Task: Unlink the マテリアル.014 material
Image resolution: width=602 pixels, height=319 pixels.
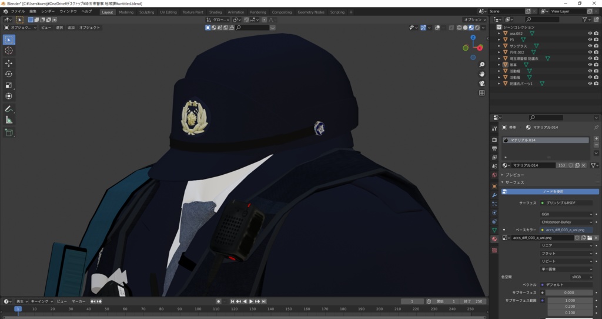Action: point(584,165)
